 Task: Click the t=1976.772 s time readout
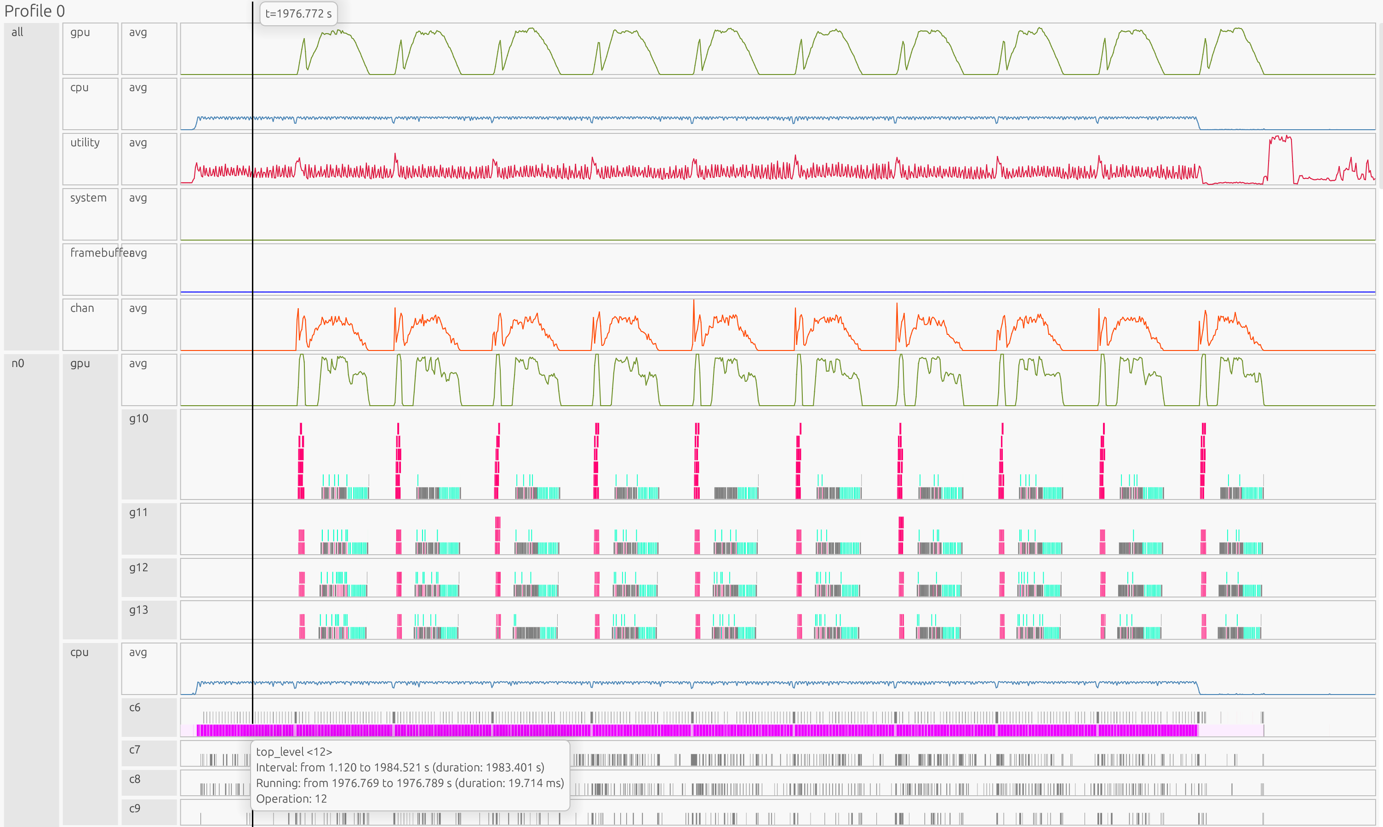coord(298,15)
